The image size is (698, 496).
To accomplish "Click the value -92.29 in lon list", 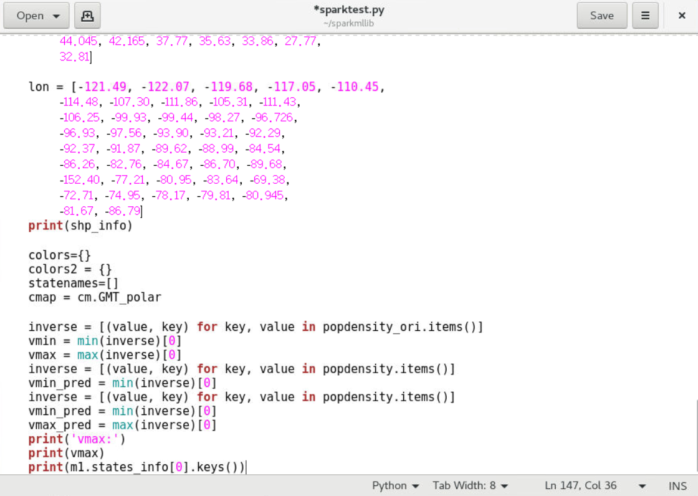I will coord(262,133).
